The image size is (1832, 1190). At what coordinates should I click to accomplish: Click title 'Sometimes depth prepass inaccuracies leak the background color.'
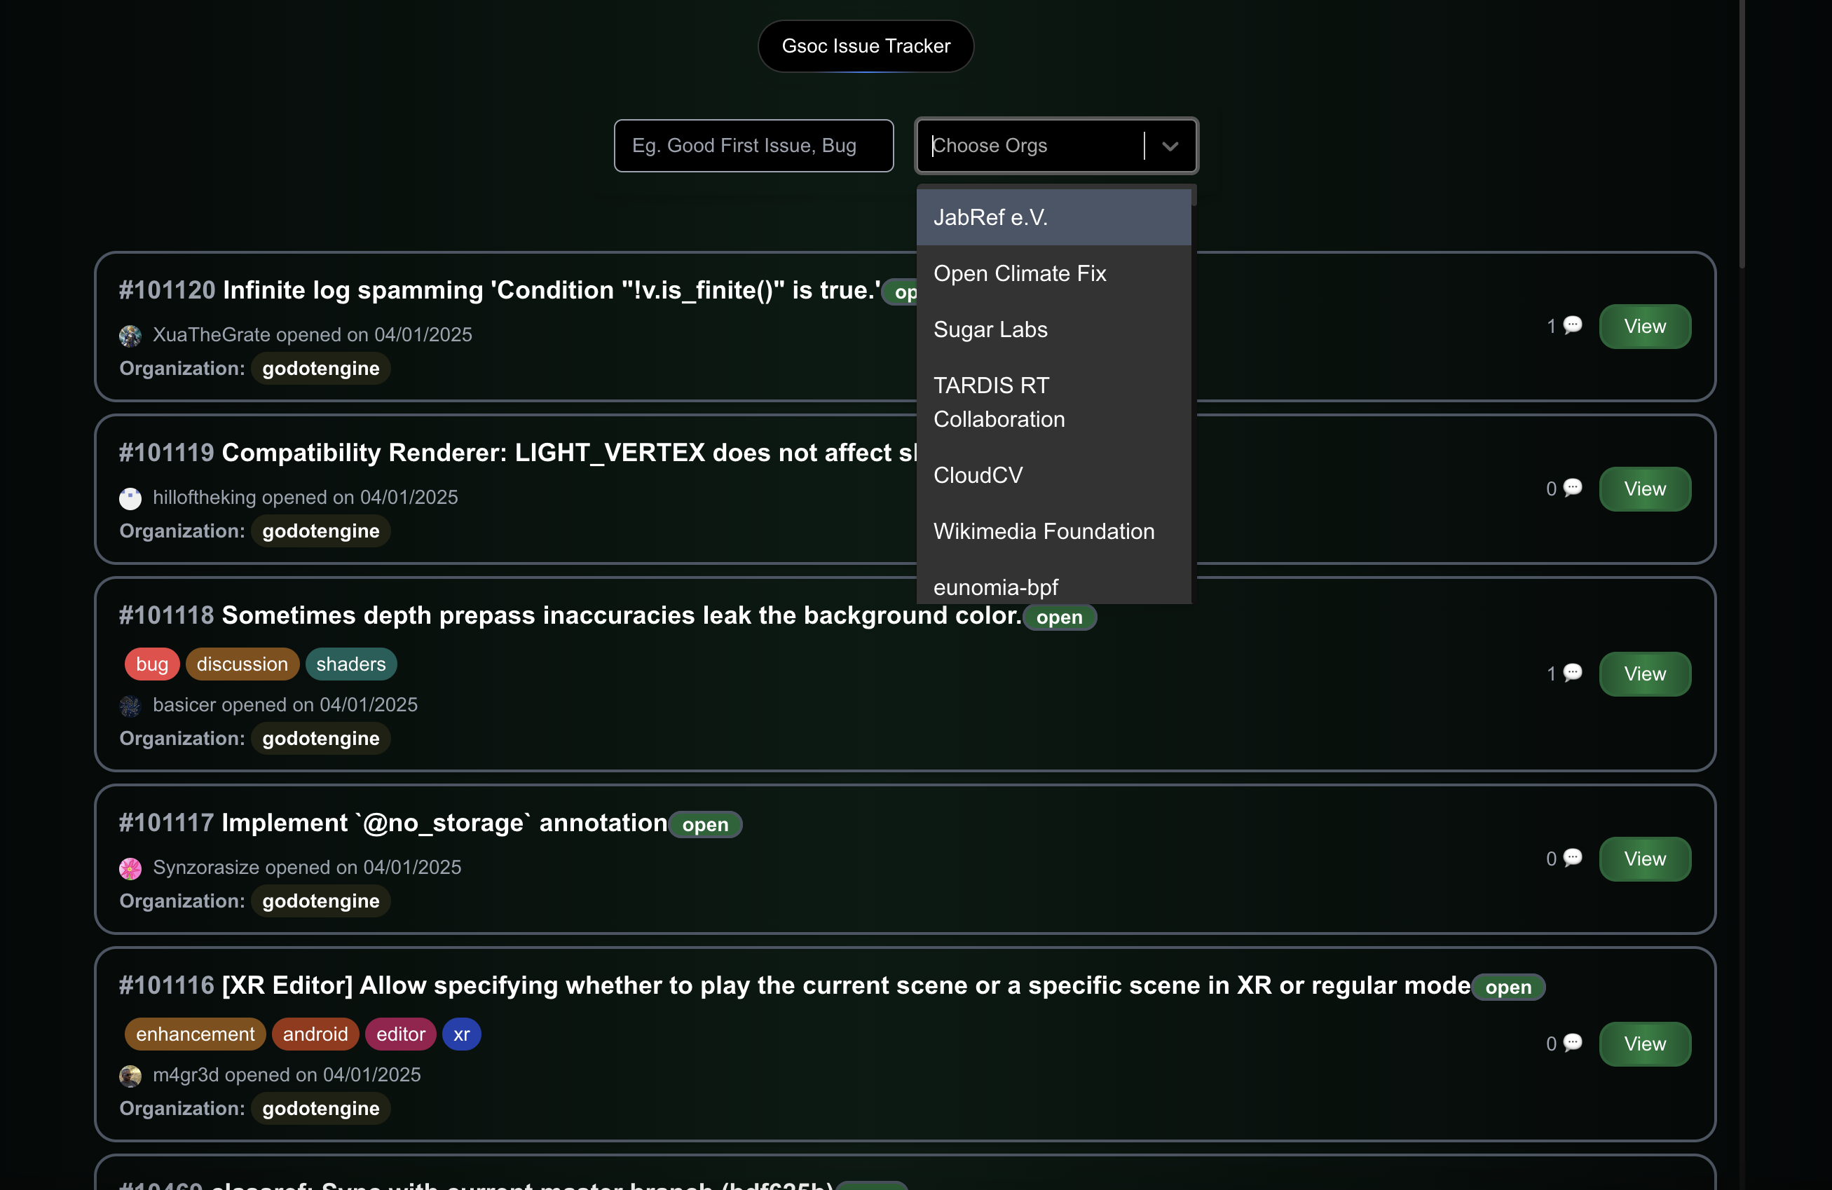[621, 616]
